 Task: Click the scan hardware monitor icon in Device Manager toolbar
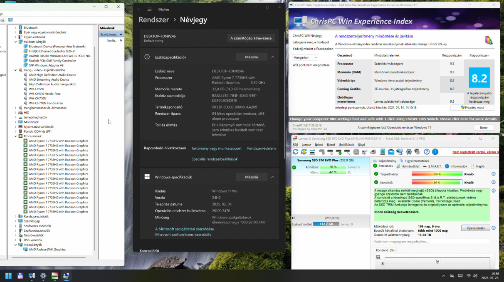point(10,20)
